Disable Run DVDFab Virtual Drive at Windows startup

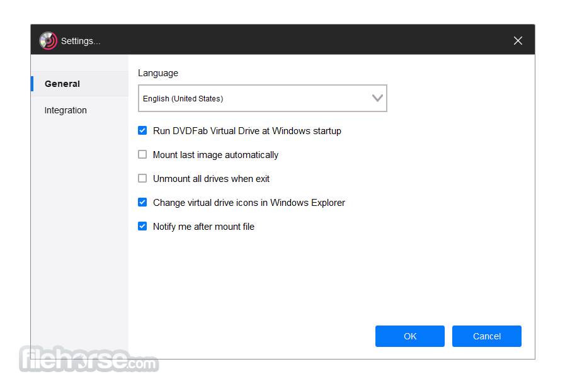click(x=142, y=130)
